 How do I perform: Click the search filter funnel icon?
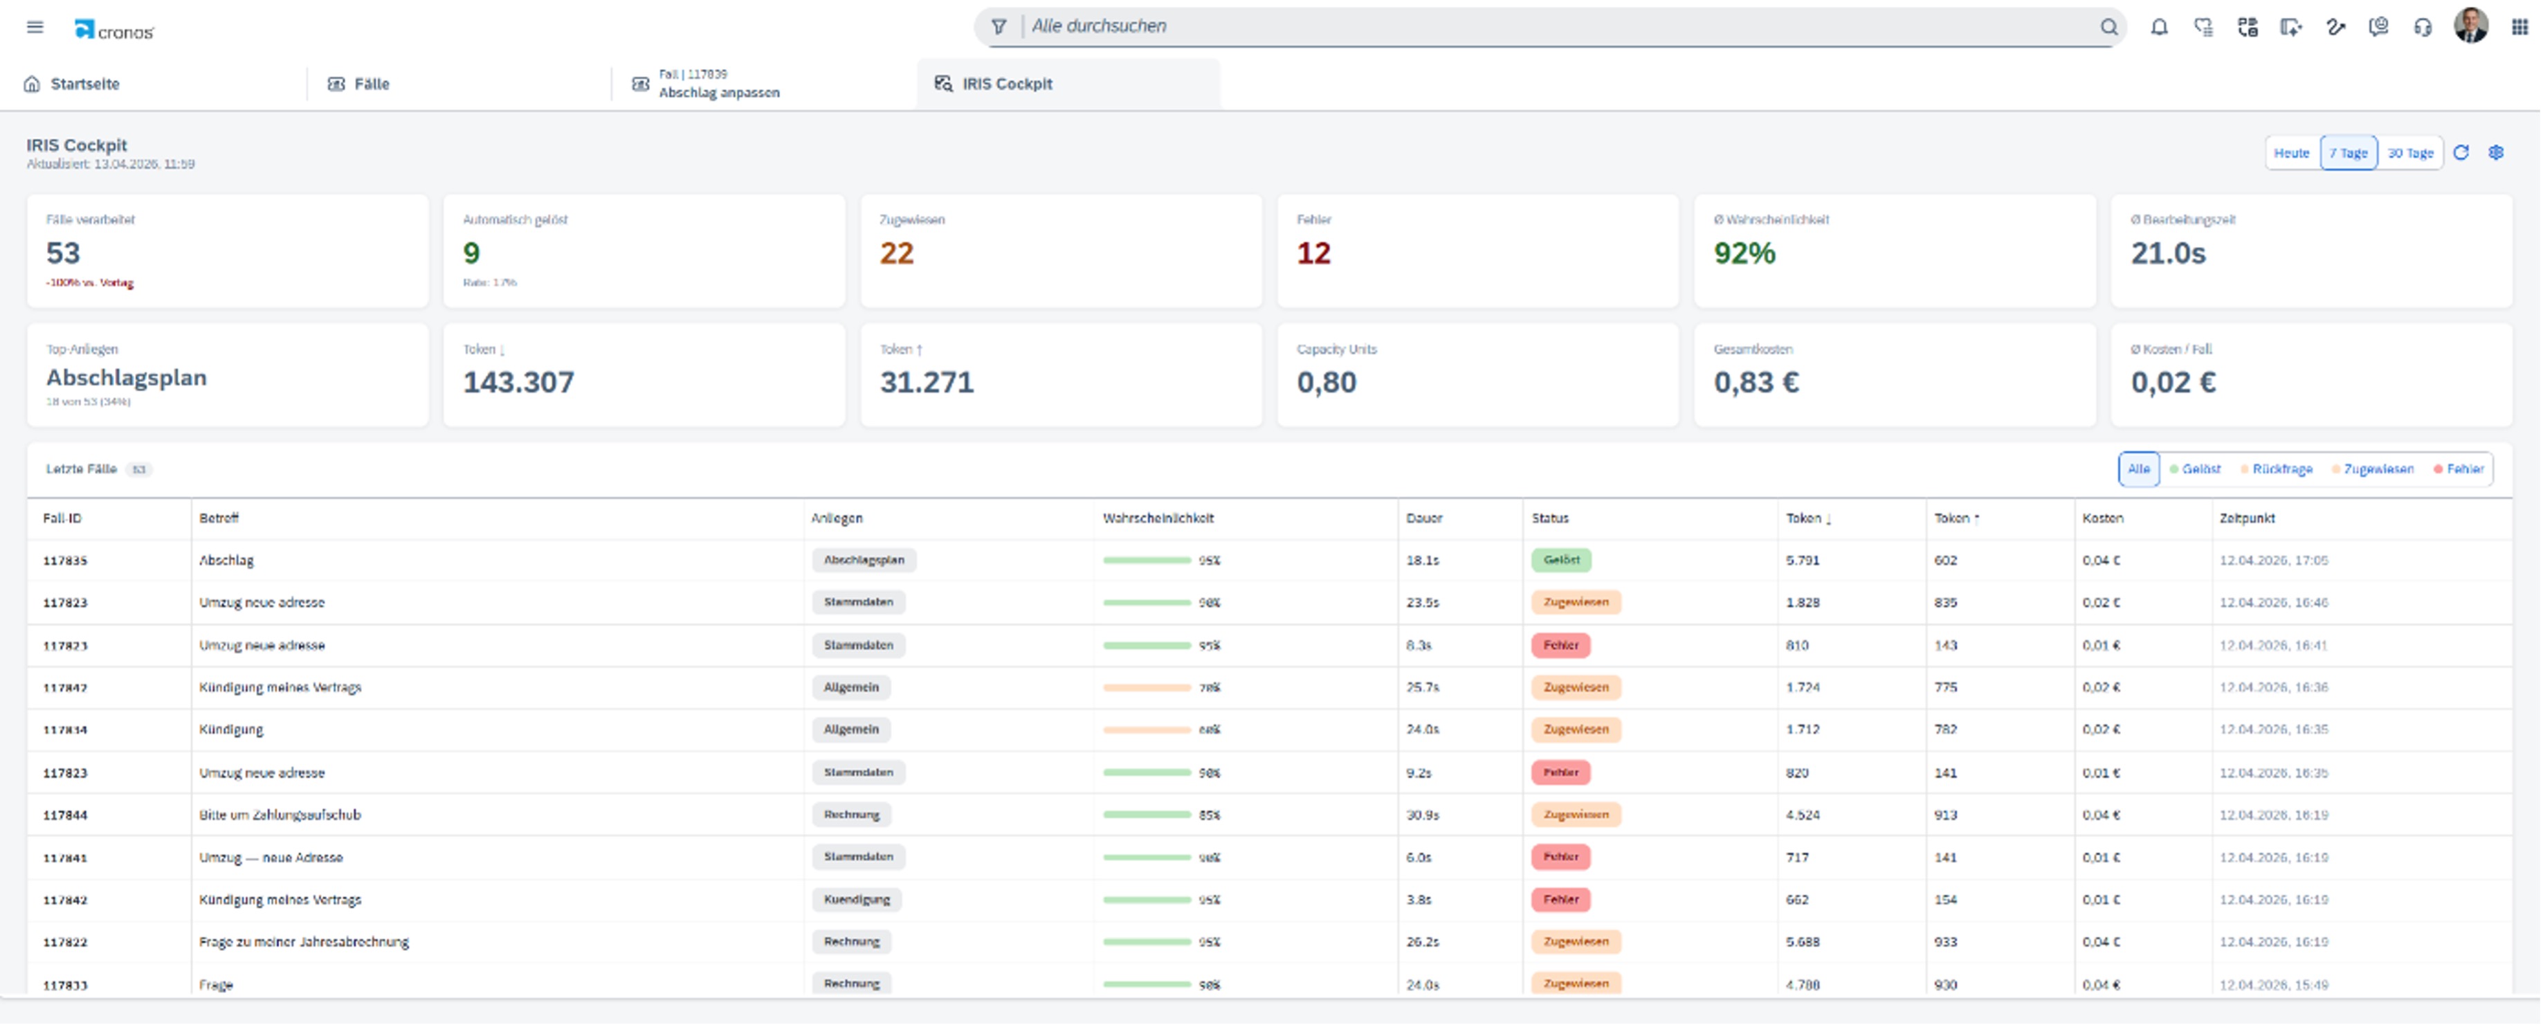click(999, 27)
